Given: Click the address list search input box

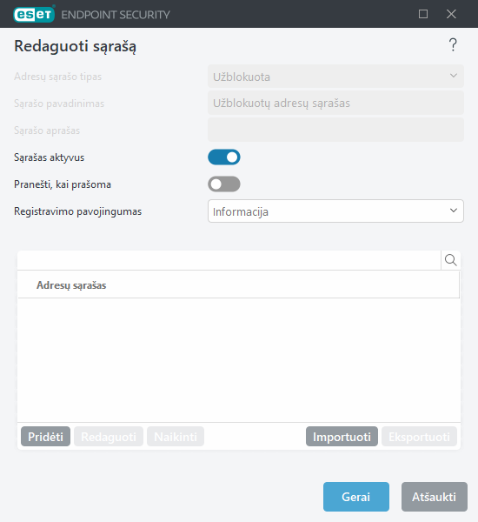Looking at the screenshot, I should point(229,260).
